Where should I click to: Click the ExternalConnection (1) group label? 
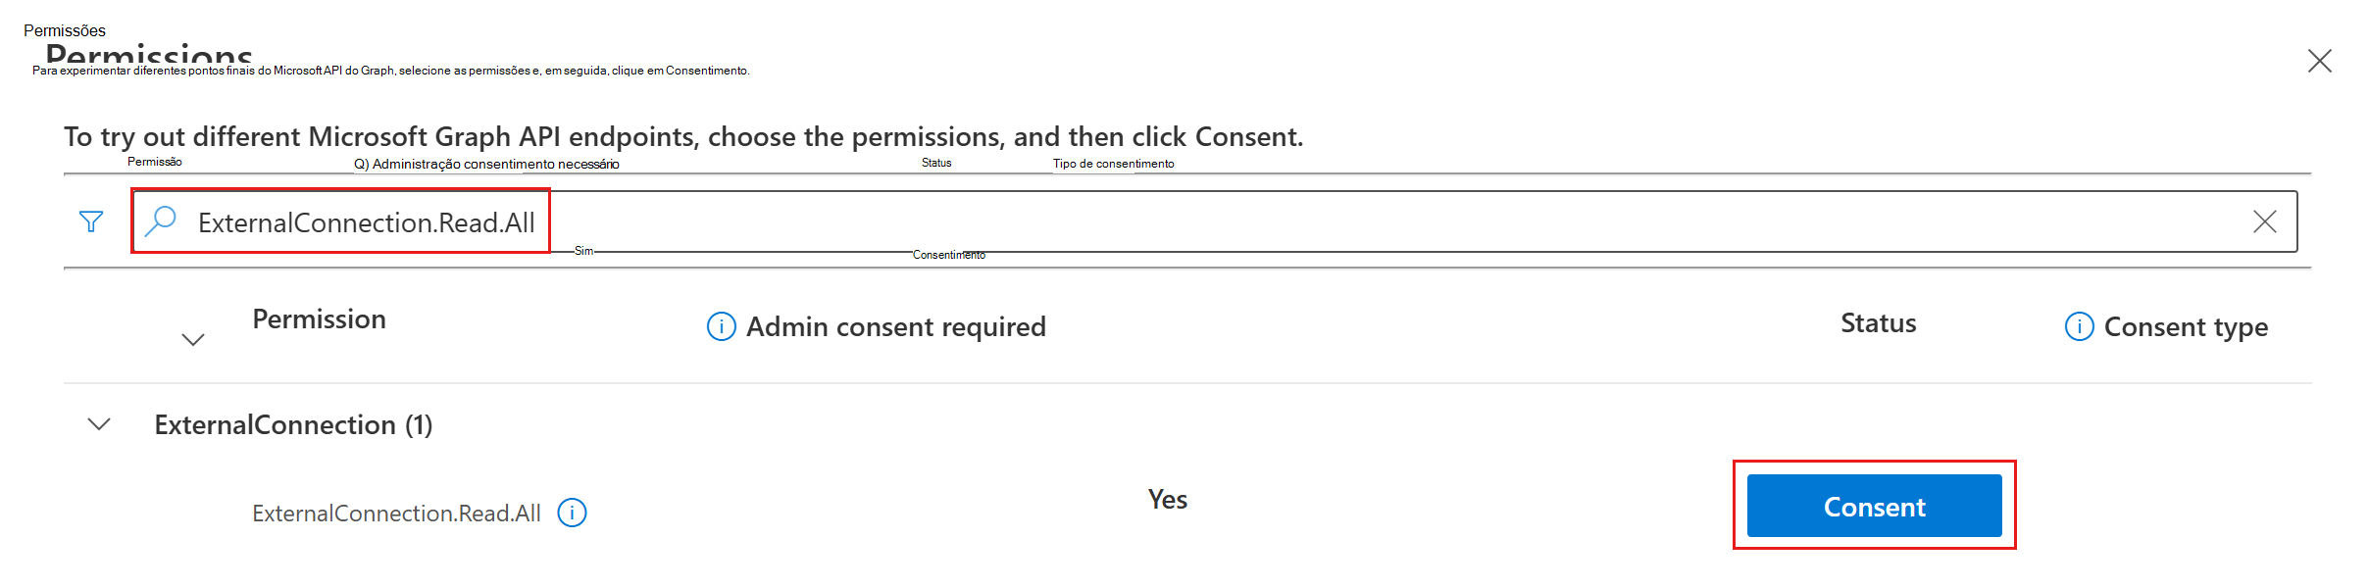point(295,424)
